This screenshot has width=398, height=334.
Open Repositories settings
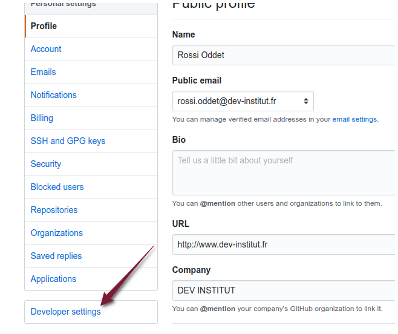[54, 210]
